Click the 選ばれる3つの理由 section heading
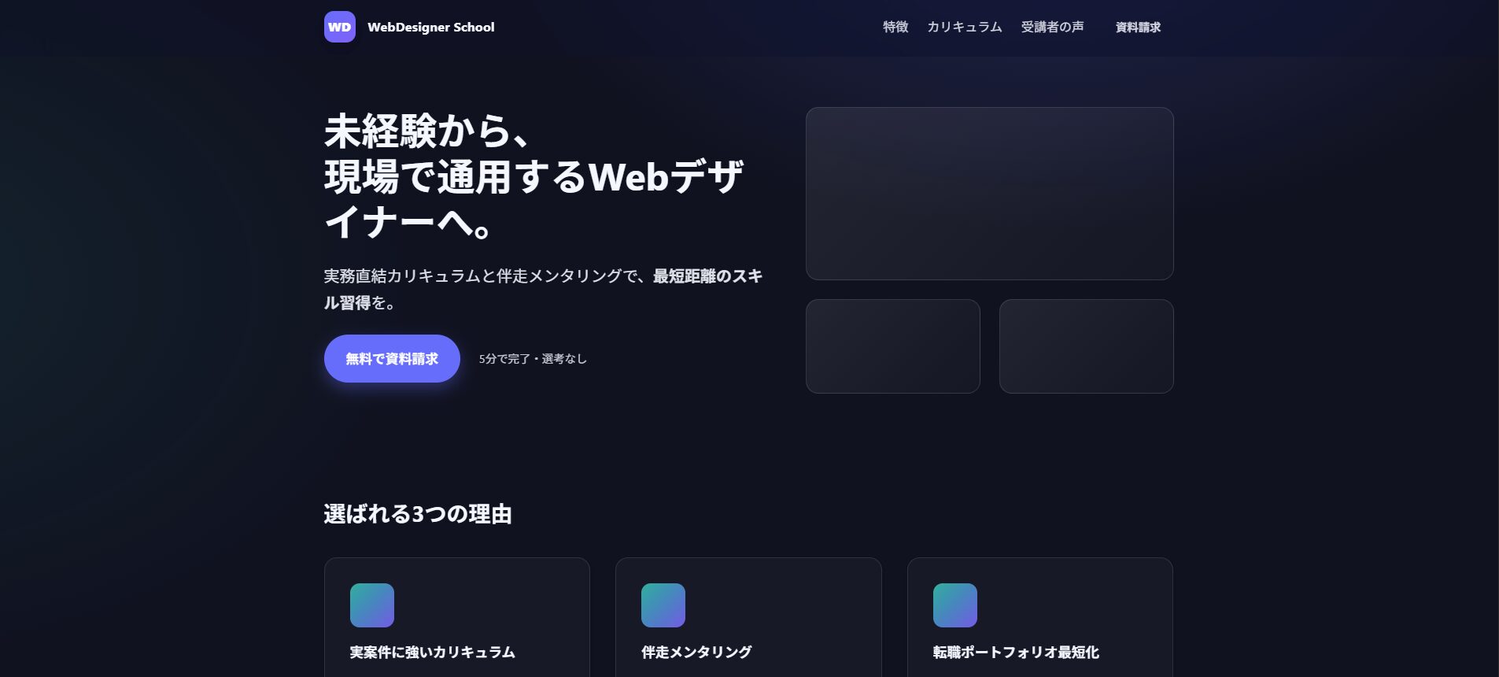This screenshot has height=677, width=1499. coord(418,514)
